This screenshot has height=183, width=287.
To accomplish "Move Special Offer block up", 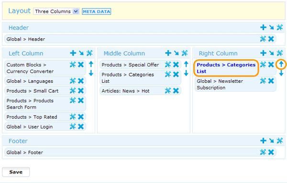I will click(186, 64).
